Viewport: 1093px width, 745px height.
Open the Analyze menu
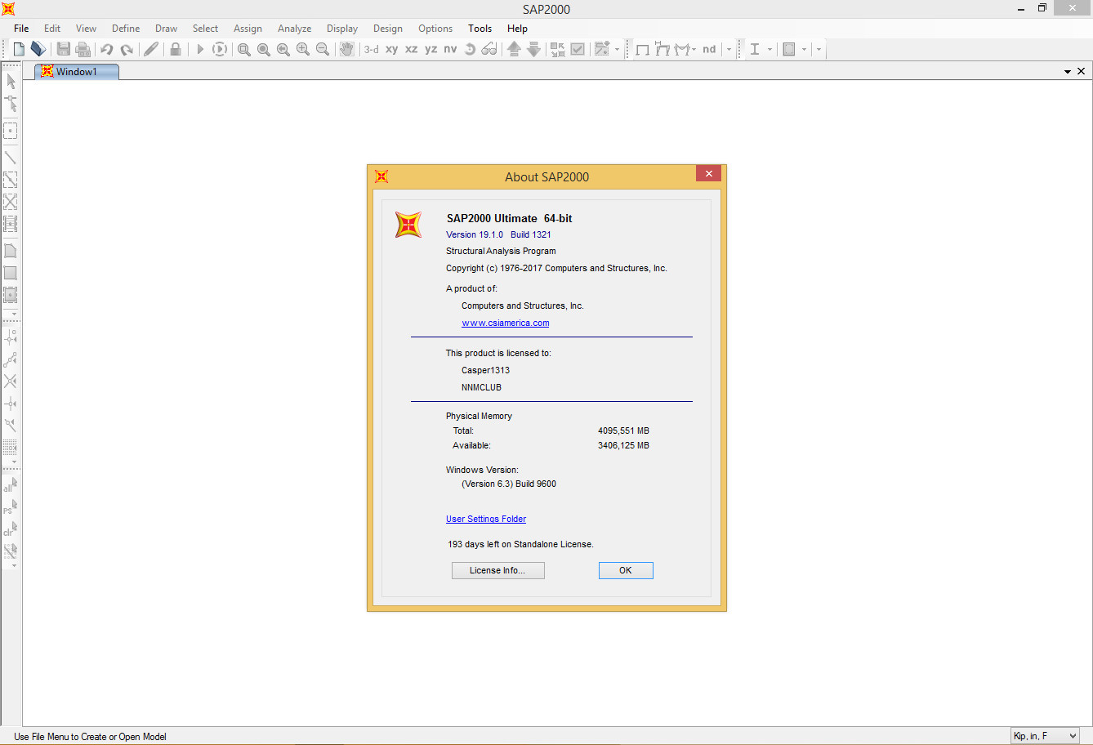(294, 28)
